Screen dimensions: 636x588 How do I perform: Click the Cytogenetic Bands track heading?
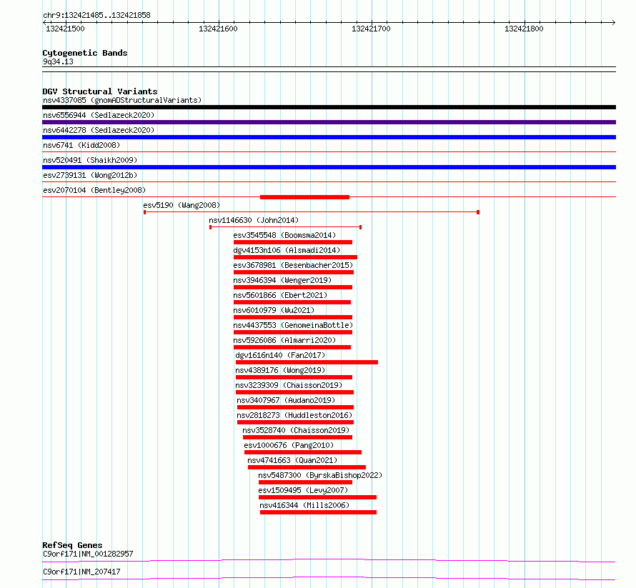(85, 53)
